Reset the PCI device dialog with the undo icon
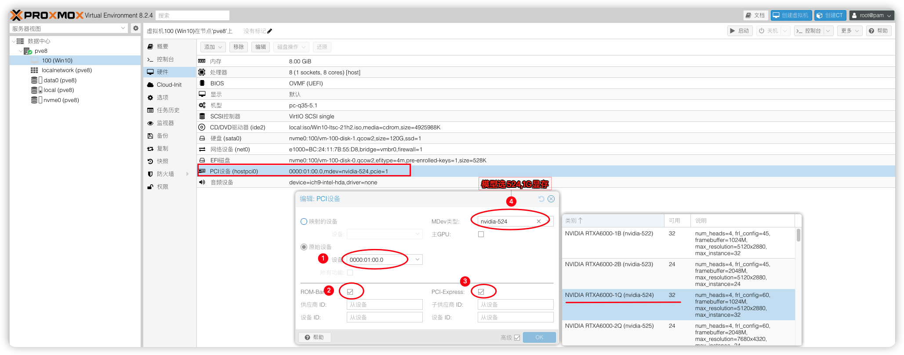904x355 pixels. pyautogui.click(x=541, y=199)
